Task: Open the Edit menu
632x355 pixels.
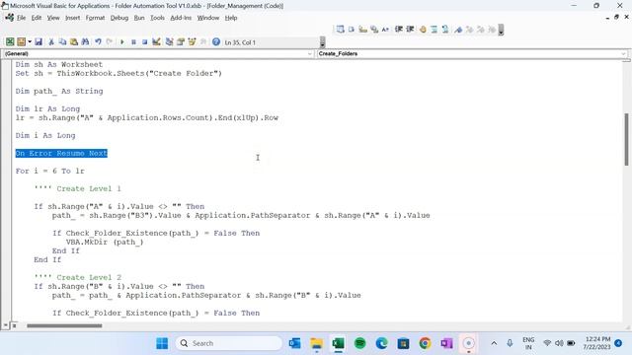Action: point(37,18)
